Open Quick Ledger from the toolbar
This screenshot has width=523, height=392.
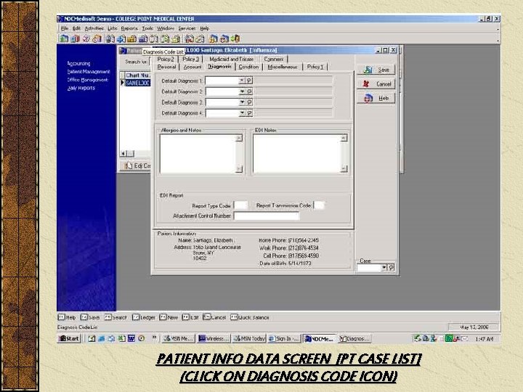point(189,39)
